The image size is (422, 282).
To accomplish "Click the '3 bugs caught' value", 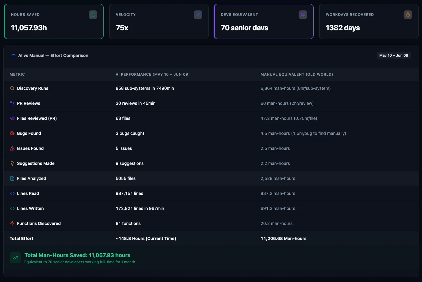I will (x=130, y=133).
